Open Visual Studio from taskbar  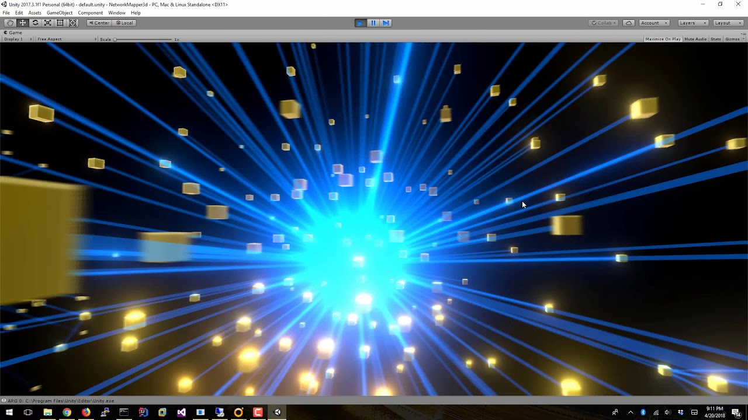click(181, 412)
